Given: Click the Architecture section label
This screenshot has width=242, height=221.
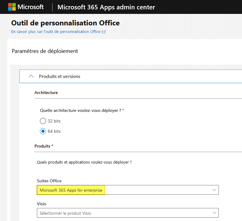Looking at the screenshot, I should point(46,93).
